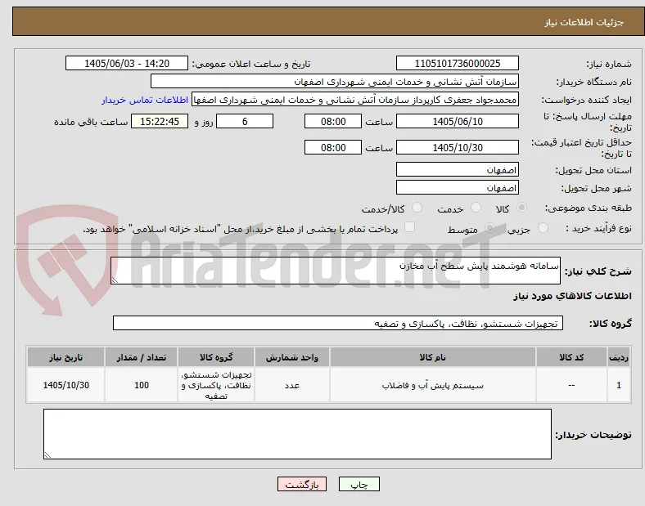Click the item name سیستم پایش آب و فاضلاب

433,386
